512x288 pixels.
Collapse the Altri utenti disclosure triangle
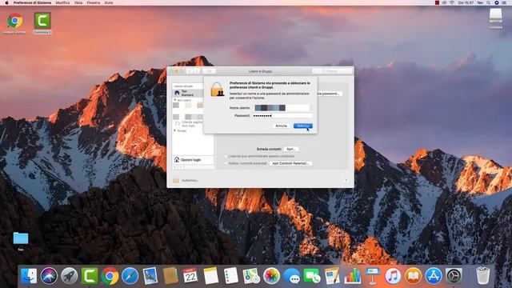tap(175, 100)
